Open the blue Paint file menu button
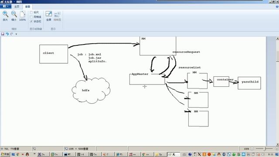 point(6,7)
